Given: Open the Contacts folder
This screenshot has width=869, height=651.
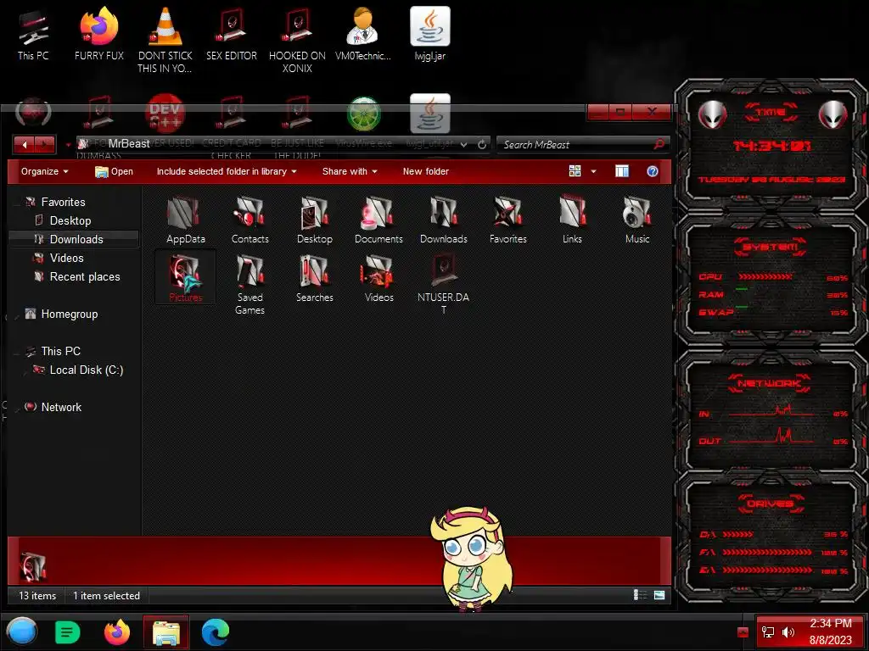Looking at the screenshot, I should pyautogui.click(x=250, y=220).
